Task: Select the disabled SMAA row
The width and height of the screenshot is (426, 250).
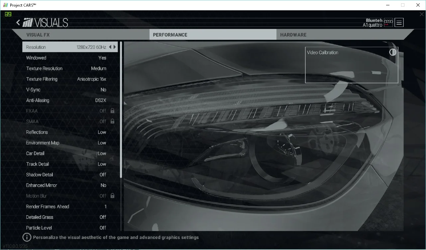Action: [x=70, y=122]
